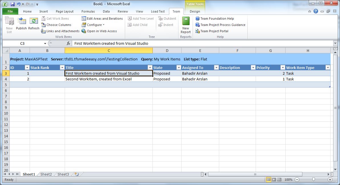Image resolution: width=340 pixels, height=185 pixels.
Task: Click Add Child
Action: [137, 25]
